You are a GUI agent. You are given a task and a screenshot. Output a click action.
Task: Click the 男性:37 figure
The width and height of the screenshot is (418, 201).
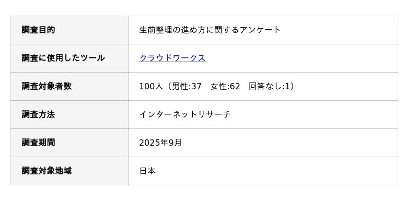click(x=187, y=86)
